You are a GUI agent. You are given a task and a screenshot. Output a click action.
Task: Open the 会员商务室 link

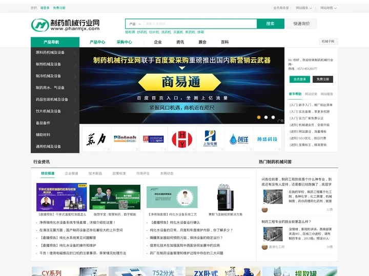coord(281,8)
